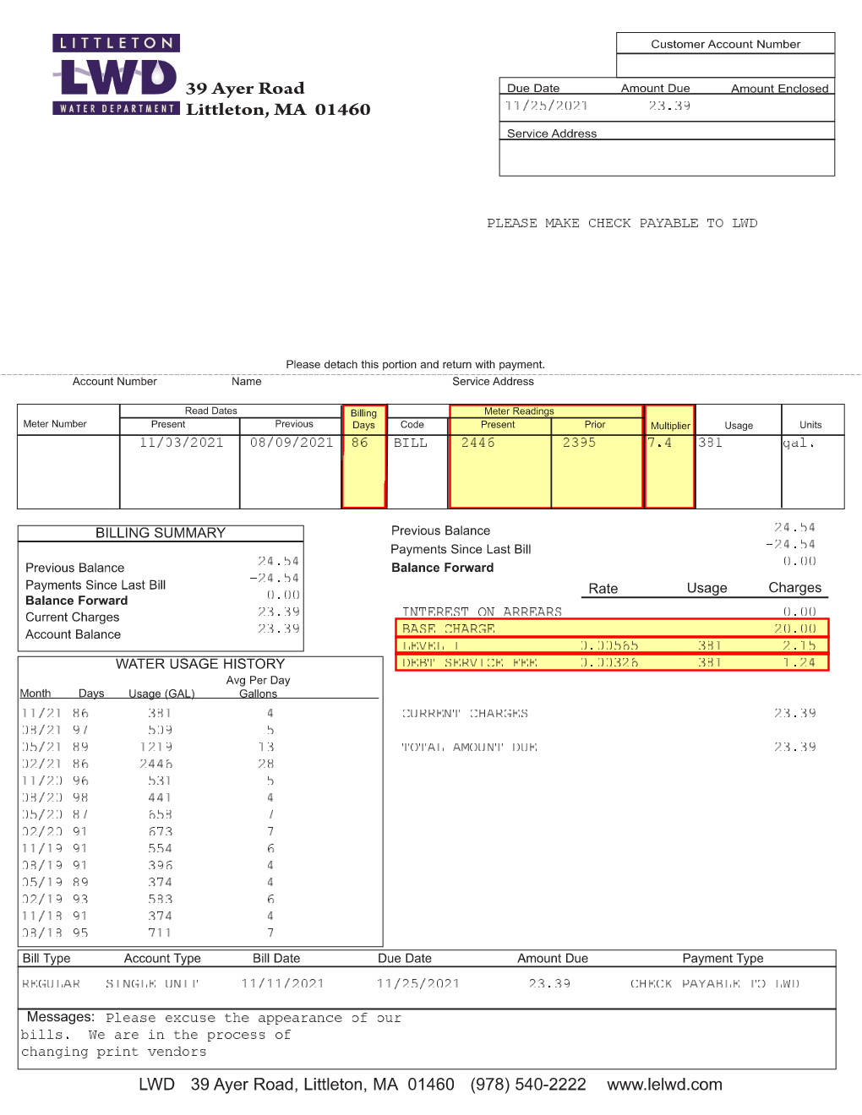Click the 'Payment Type' column header
The height and width of the screenshot is (1115, 862).
tap(723, 959)
